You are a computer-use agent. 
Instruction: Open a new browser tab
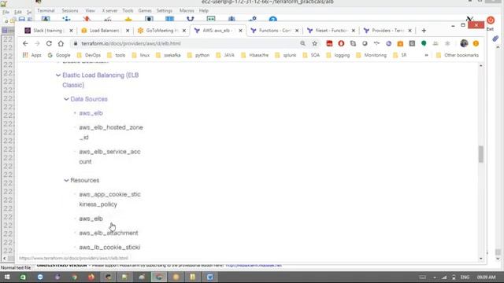click(424, 31)
